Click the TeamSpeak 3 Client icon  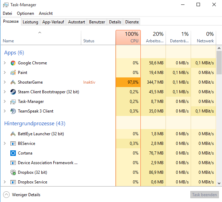13,111
